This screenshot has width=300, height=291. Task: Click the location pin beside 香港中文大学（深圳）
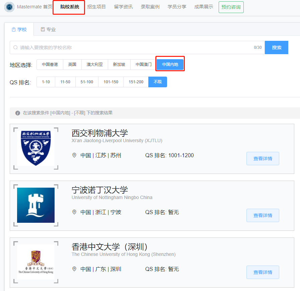pos(74,269)
